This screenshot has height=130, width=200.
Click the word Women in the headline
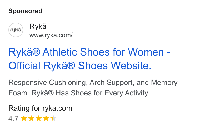(x=146, y=52)
